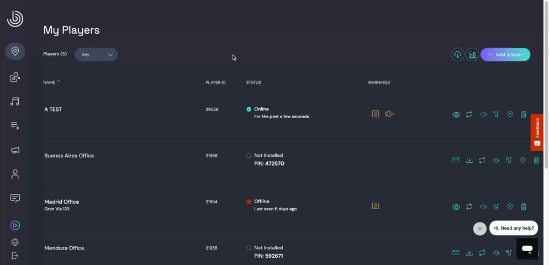Image resolution: width=549 pixels, height=265 pixels.
Task: Sort the list by the NAME column arrow
Action: (59, 82)
